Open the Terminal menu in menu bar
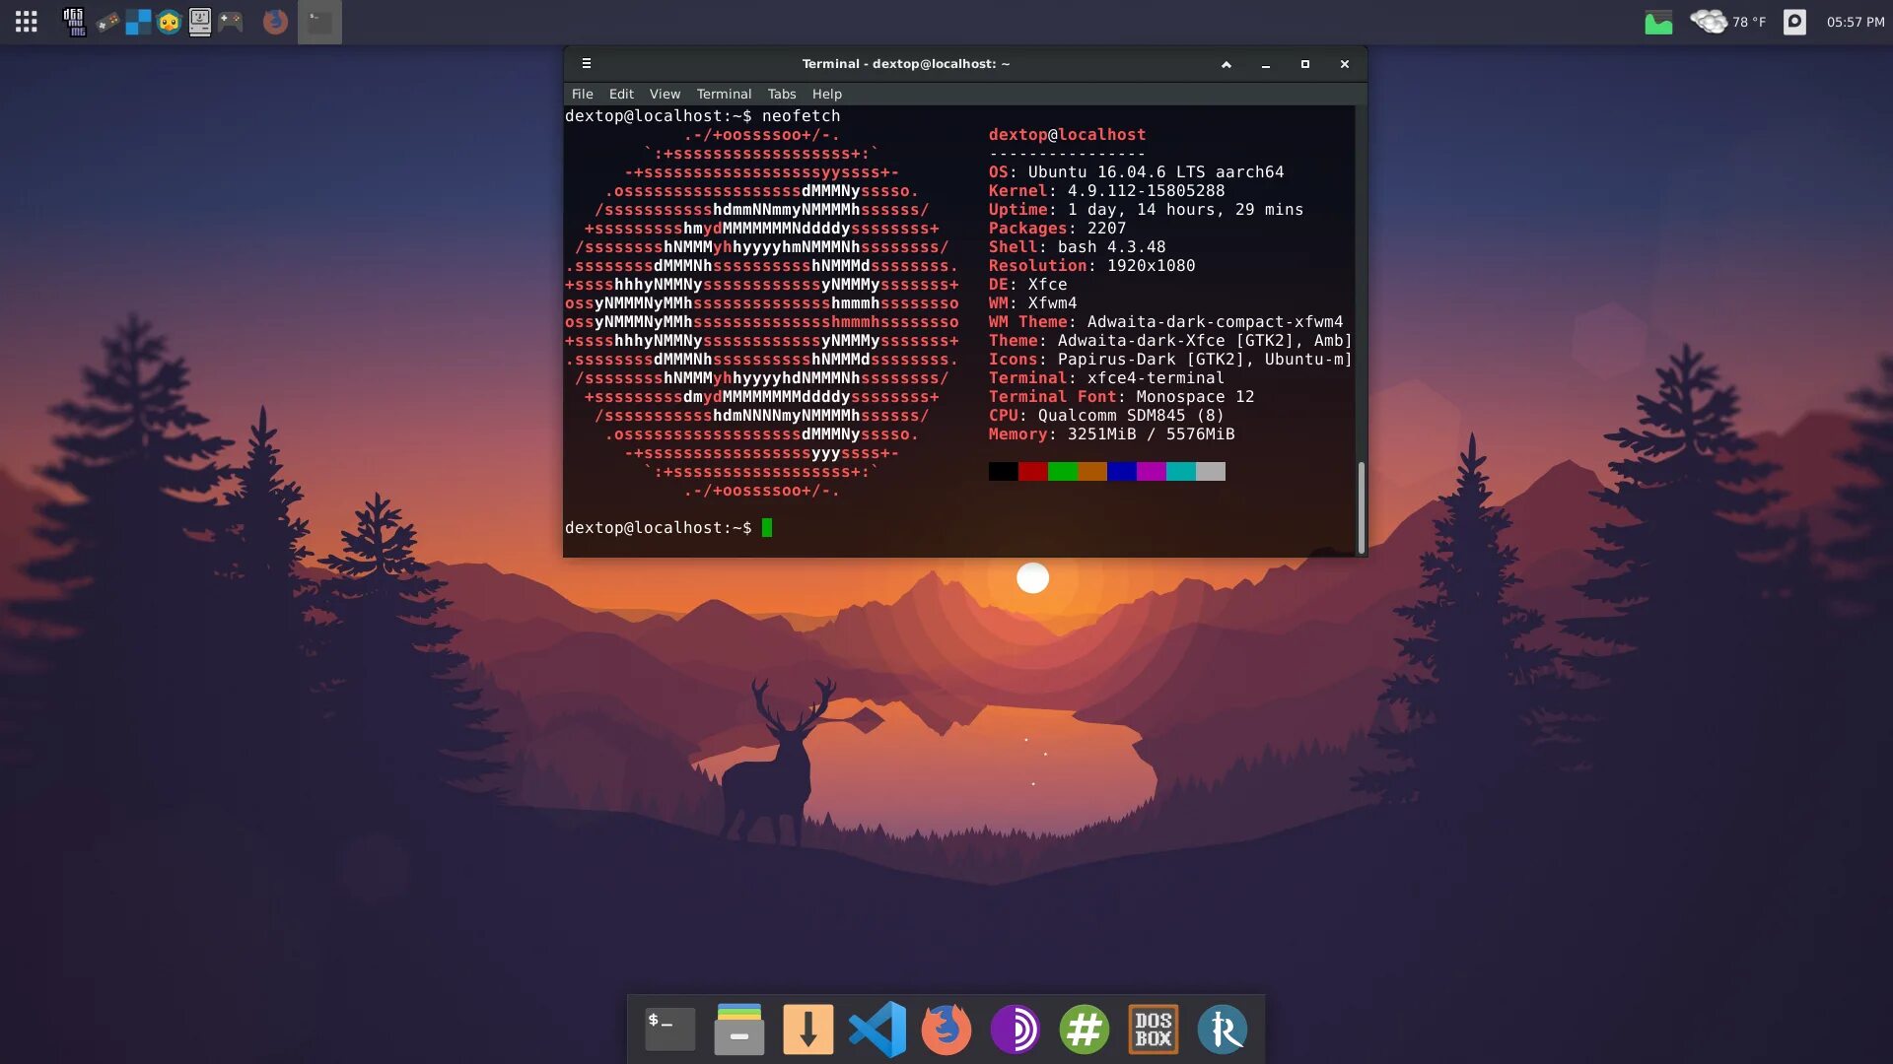This screenshot has width=1893, height=1064. 724,94
